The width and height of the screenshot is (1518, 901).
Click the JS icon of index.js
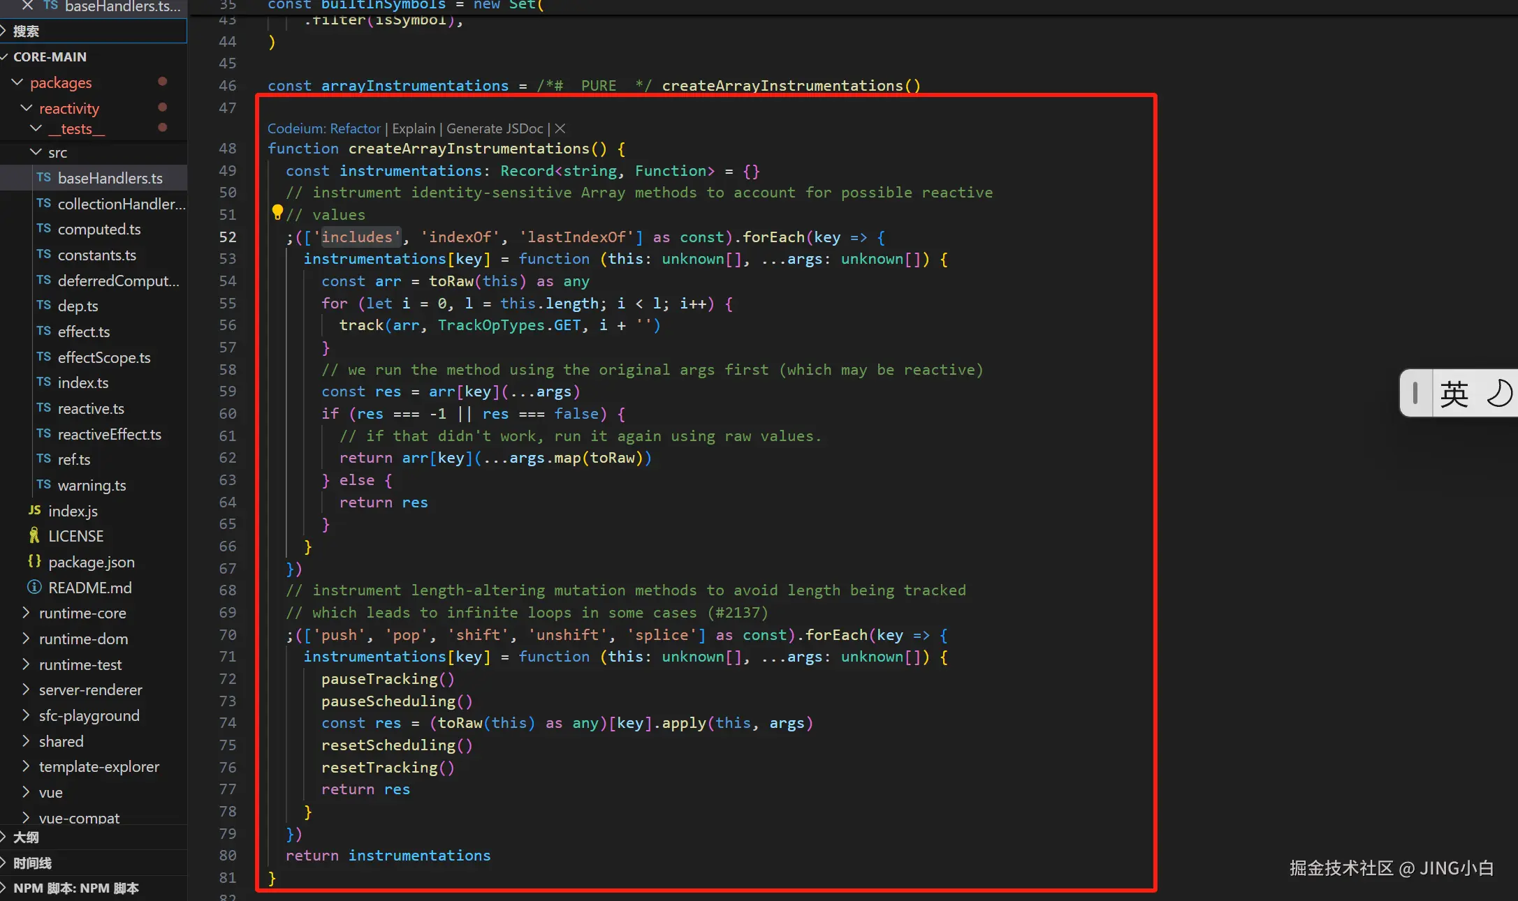coord(34,511)
